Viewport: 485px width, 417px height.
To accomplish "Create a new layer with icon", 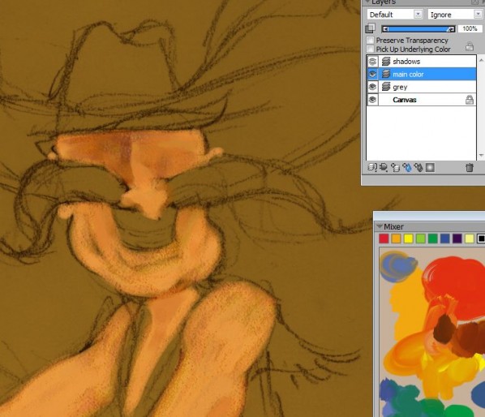I will pos(395,168).
